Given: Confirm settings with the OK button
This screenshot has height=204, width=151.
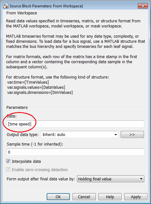Looking at the screenshot, I should (58, 197).
